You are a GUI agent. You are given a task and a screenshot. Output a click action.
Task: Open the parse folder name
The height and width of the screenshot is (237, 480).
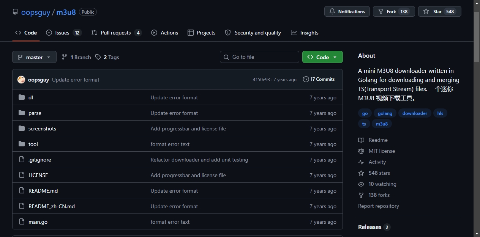tap(35, 113)
